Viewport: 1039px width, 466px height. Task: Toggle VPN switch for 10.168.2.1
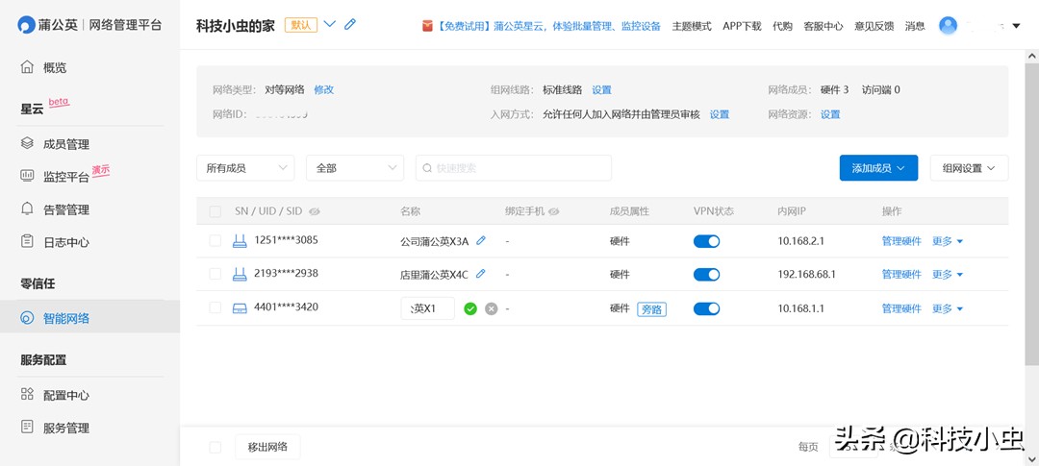(706, 241)
